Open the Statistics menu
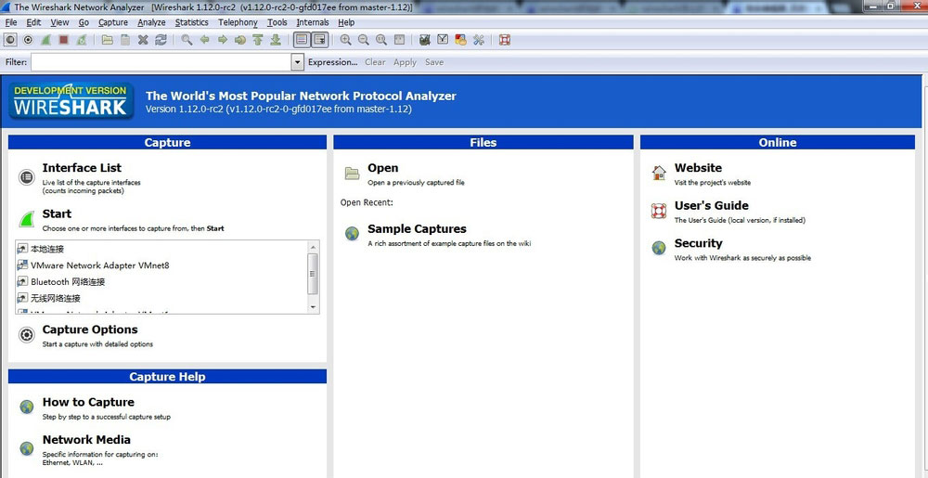Image resolution: width=928 pixels, height=478 pixels. (x=192, y=22)
